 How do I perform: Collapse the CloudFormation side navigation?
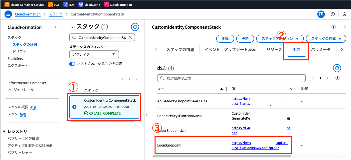55,27
